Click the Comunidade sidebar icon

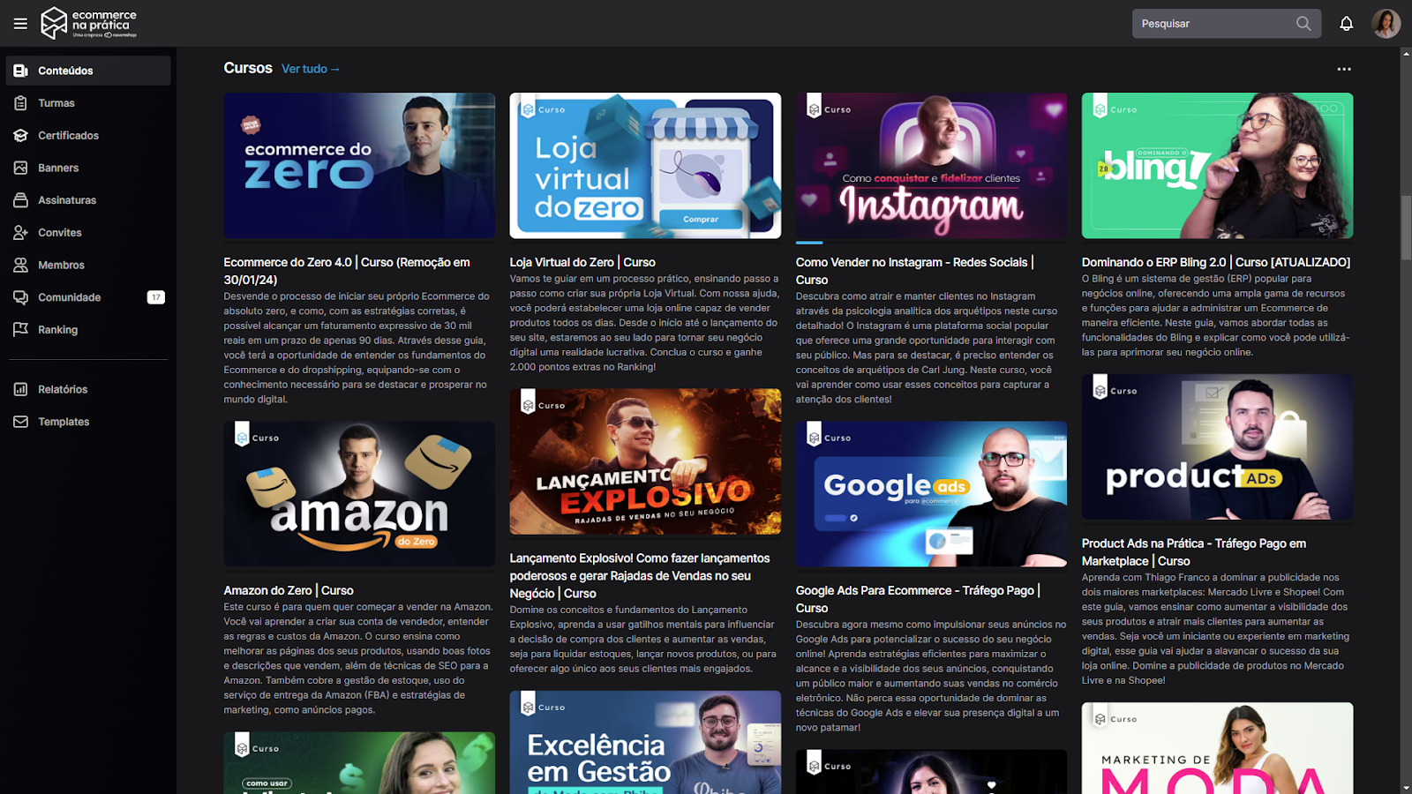pos(21,297)
